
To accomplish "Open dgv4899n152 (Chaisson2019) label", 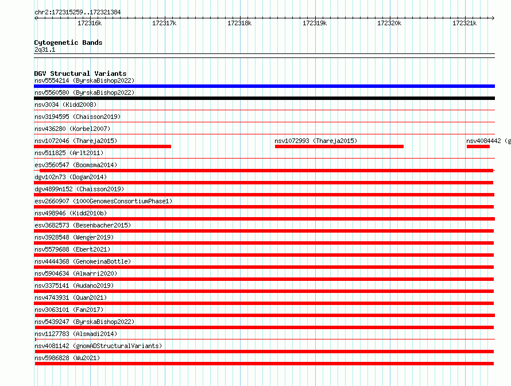I will (x=79, y=189).
